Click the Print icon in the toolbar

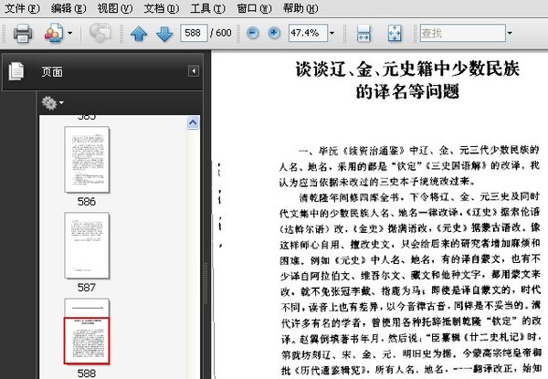[x=23, y=35]
